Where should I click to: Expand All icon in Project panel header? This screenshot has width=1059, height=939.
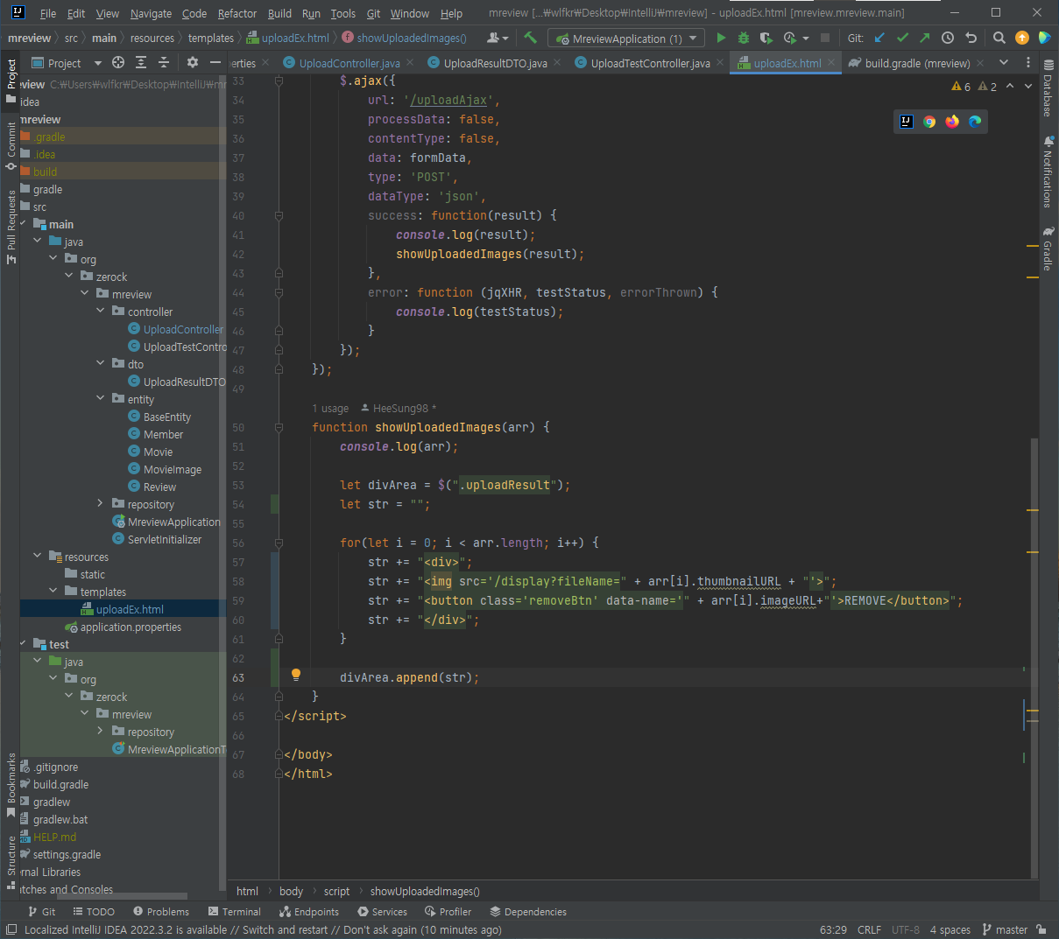pyautogui.click(x=141, y=62)
